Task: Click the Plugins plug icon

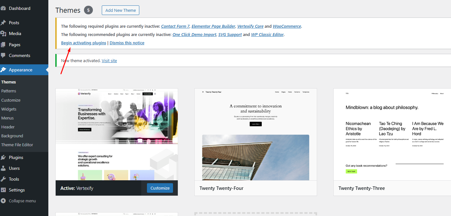Action: coord(3,157)
